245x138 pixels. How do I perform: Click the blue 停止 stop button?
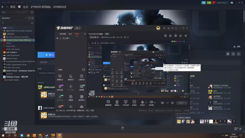(x=47, y=55)
